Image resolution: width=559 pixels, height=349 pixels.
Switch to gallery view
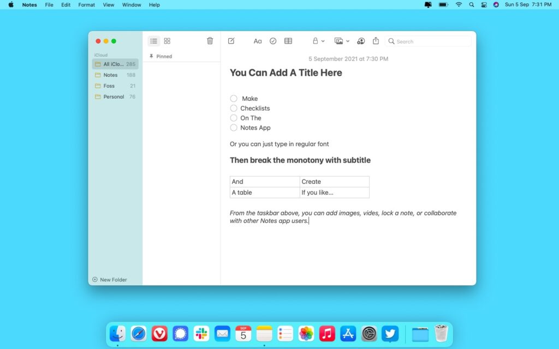(x=167, y=40)
